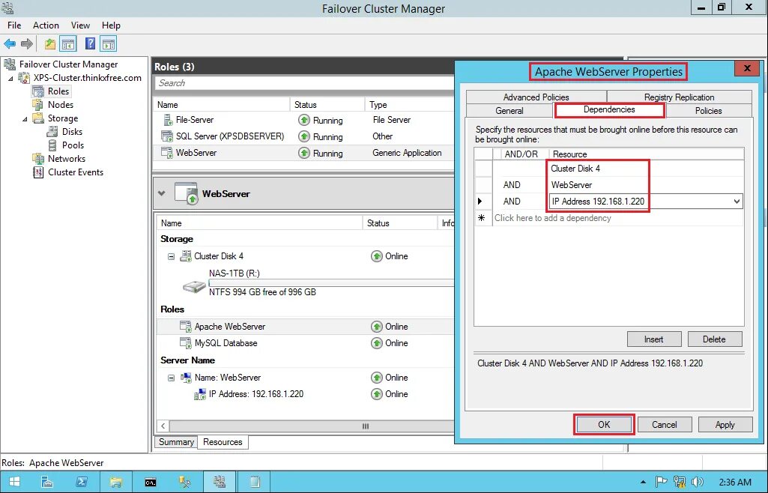Open the View menu
Screen dimensions: 768x493
(80, 25)
